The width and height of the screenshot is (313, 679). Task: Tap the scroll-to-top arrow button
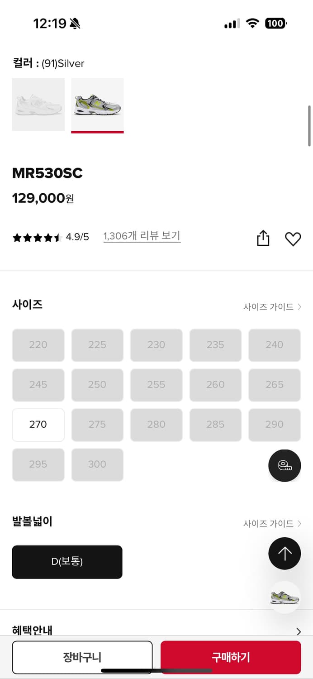(285, 553)
